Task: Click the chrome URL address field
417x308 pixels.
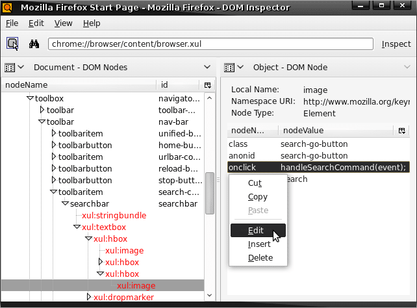Action: (x=210, y=44)
